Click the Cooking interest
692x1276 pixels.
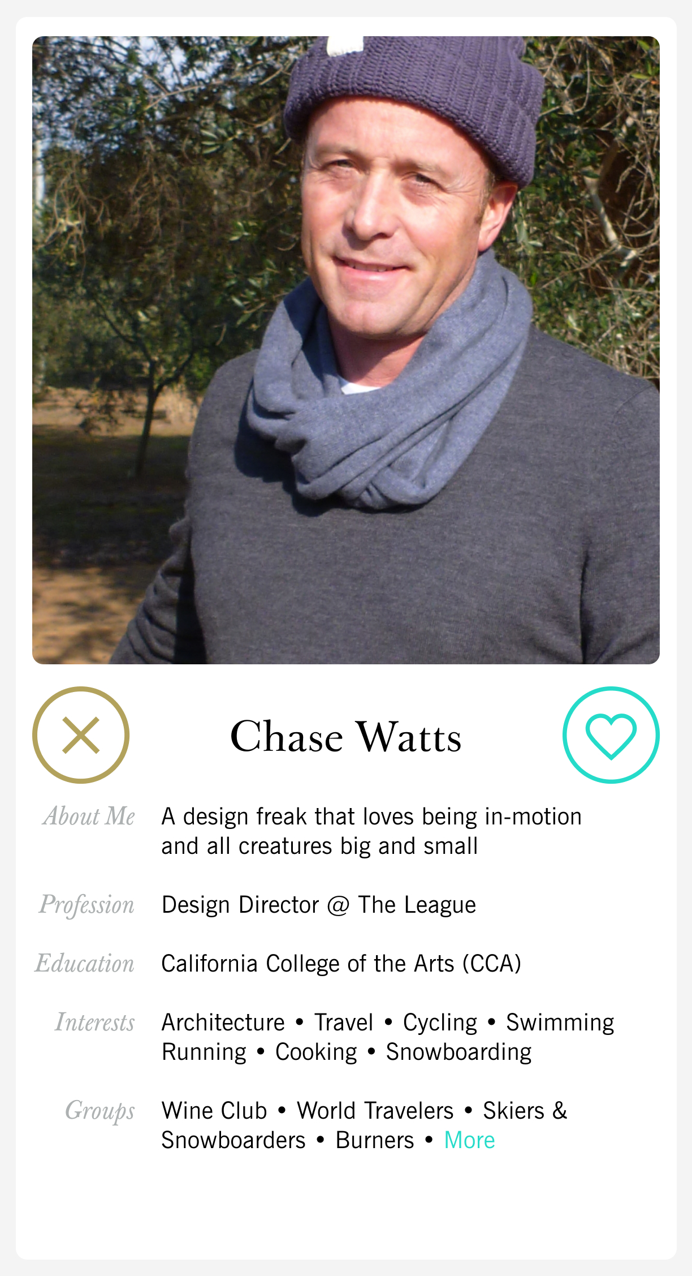point(316,1052)
